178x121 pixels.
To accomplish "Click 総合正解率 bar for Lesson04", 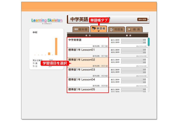I will click(x=133, y=79).
